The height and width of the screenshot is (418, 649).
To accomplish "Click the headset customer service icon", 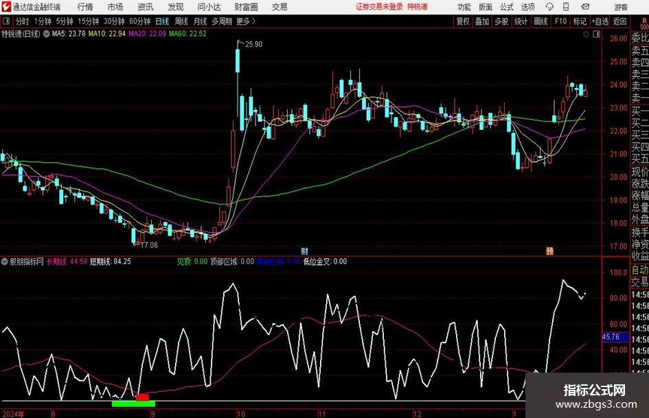I will (x=549, y=7).
